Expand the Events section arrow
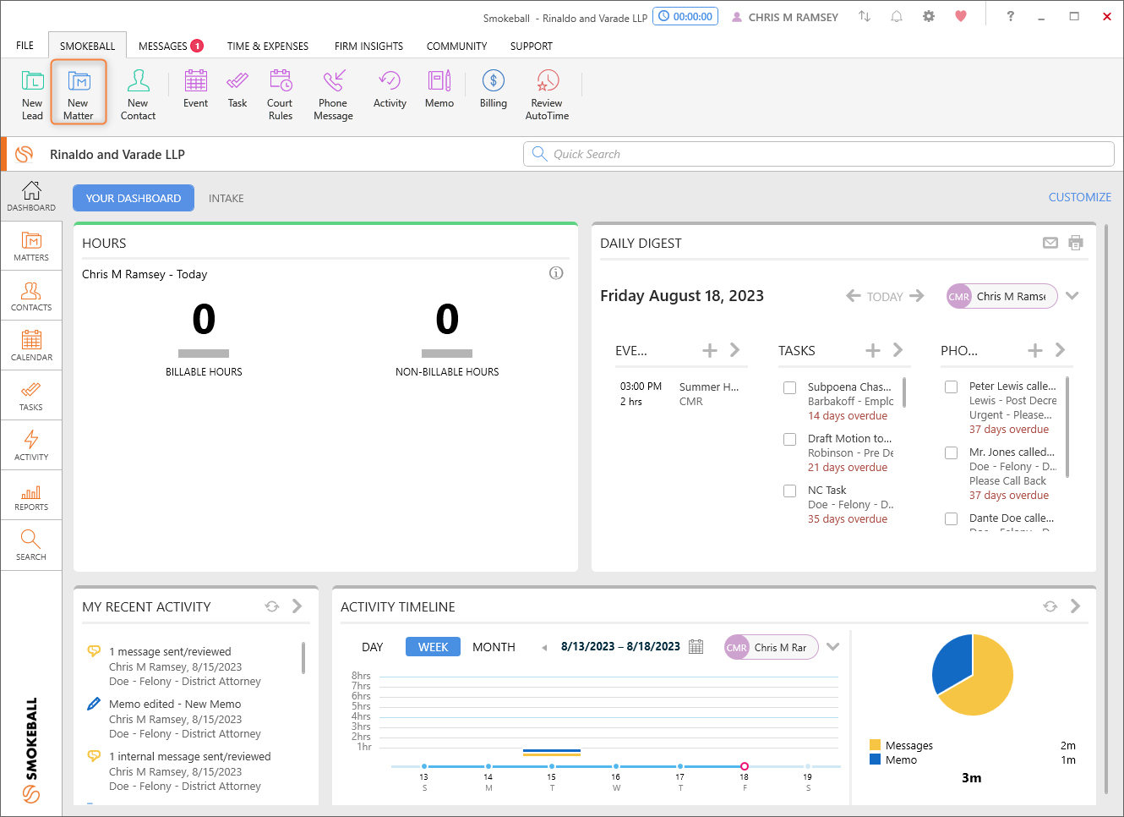1124x817 pixels. coord(734,350)
